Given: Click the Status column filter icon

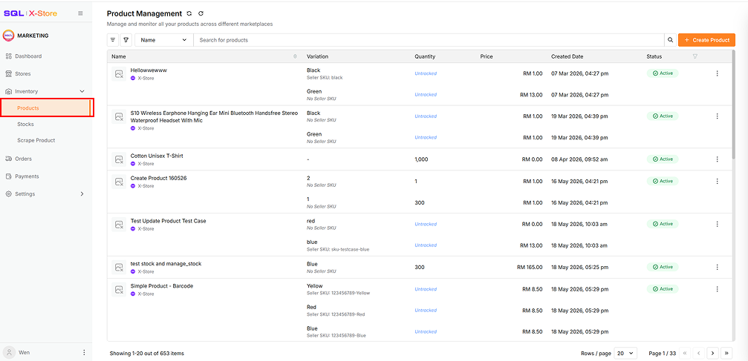Looking at the screenshot, I should pos(695,56).
